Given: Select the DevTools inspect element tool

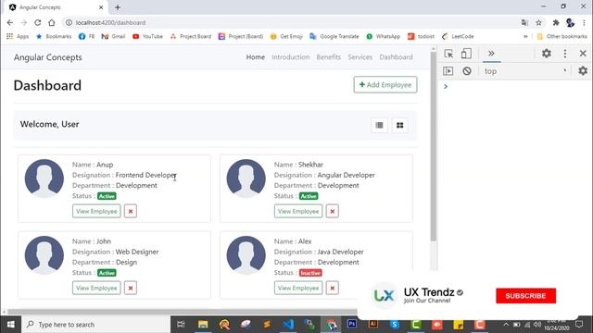Looking at the screenshot, I should (x=448, y=54).
